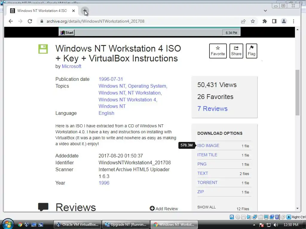Click VirtualBox display status icon
This screenshot has height=229, width=306.
(x=266, y=217)
